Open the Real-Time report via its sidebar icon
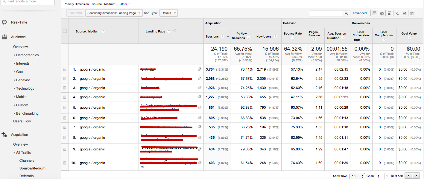Viewport: 424px width, 179px height. [4, 22]
